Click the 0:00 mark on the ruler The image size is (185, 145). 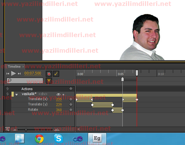tap(80, 74)
